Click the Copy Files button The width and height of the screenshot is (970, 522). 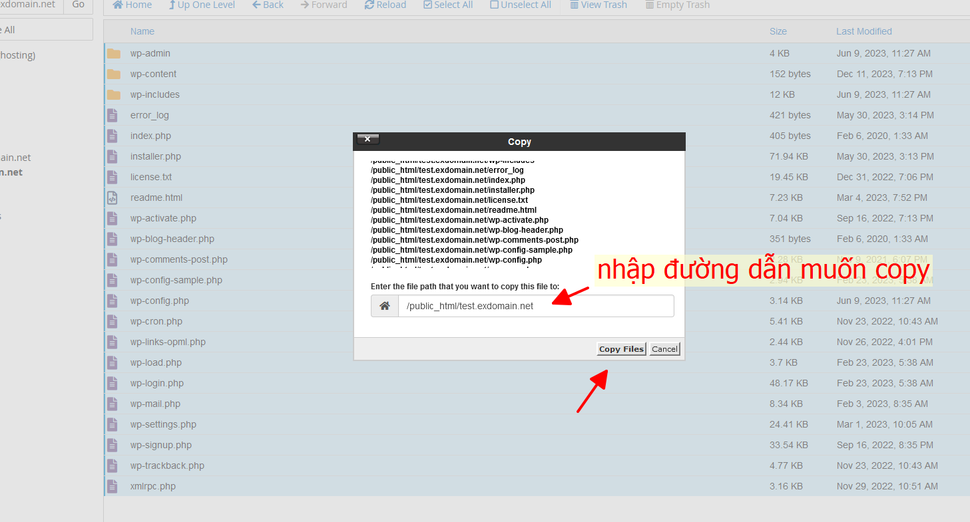click(622, 349)
